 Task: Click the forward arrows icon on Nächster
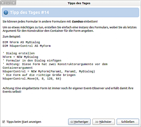97,122
